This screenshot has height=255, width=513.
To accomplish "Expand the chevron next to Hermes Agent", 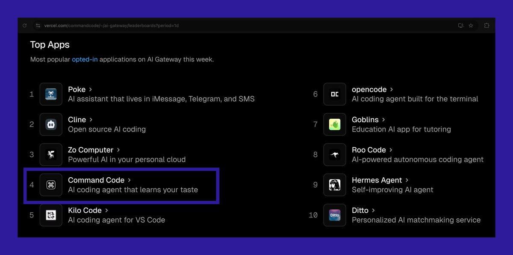I will 407,181.
